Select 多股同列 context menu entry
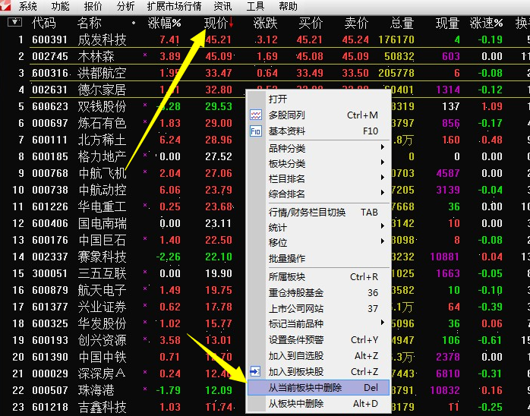This screenshot has height=416, width=530. [x=318, y=115]
